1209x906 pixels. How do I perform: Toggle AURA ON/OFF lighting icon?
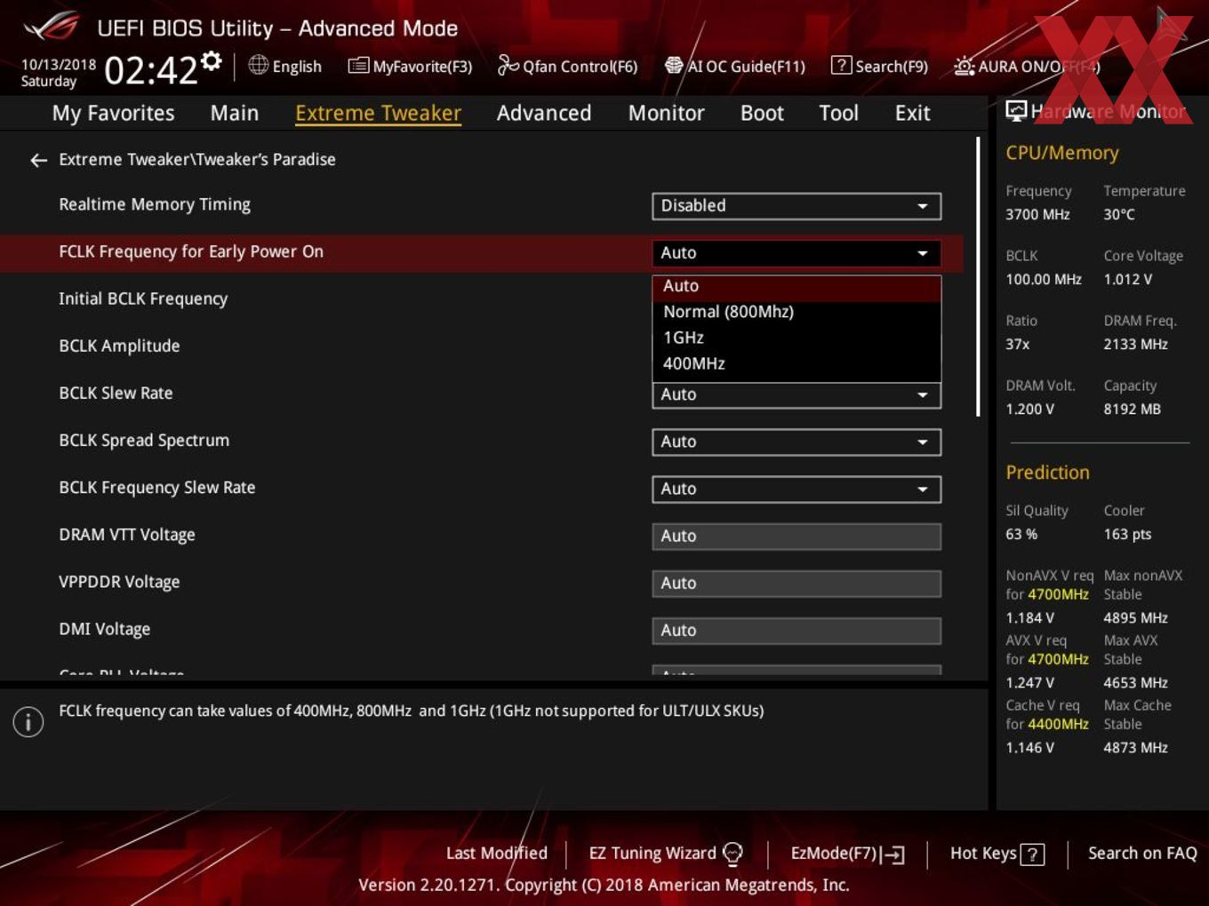pyautogui.click(x=965, y=66)
